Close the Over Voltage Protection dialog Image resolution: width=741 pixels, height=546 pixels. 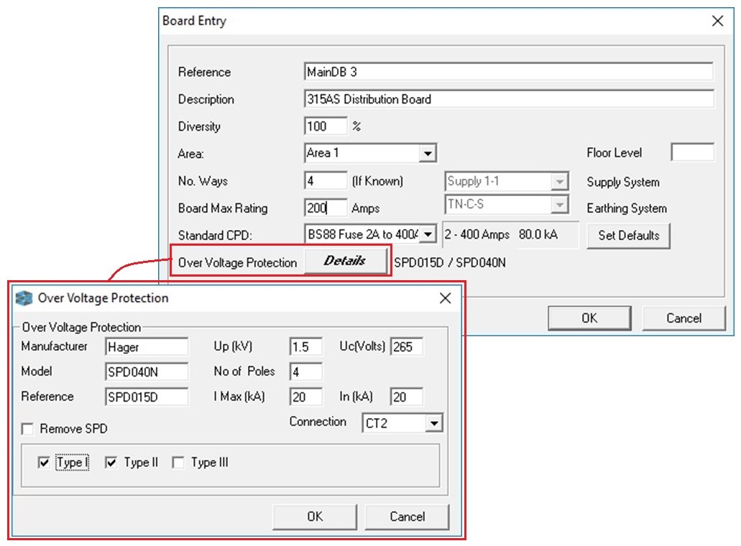[445, 298]
